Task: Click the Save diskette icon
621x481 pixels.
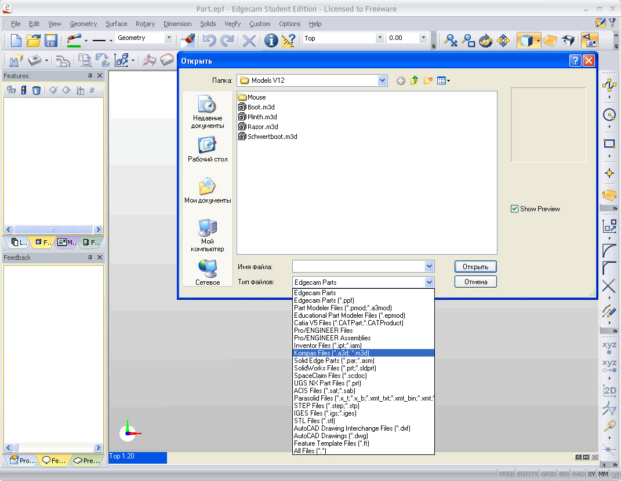Action: [51, 41]
